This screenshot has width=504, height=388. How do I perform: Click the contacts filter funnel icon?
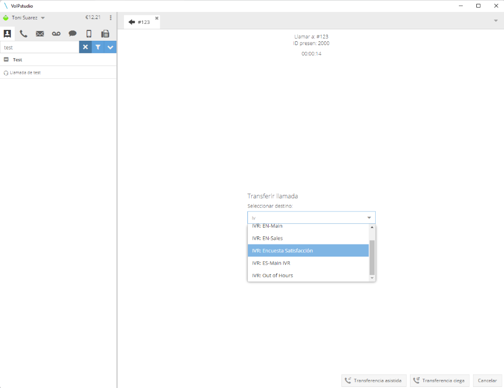[98, 47]
